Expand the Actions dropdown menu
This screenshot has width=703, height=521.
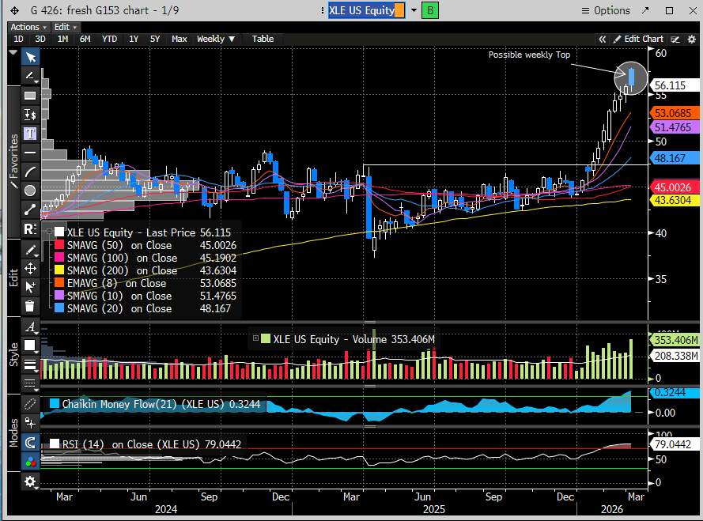click(x=28, y=27)
